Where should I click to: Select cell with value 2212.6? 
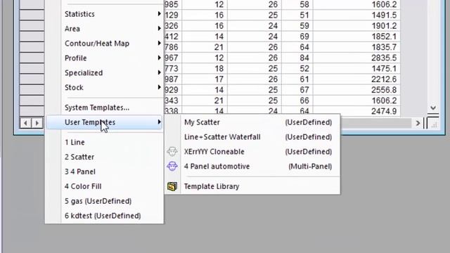click(x=356, y=79)
